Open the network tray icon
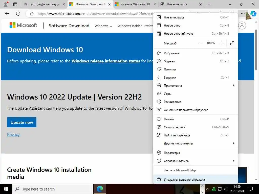Image resolution: width=259 pixels, height=194 pixels. (220, 189)
